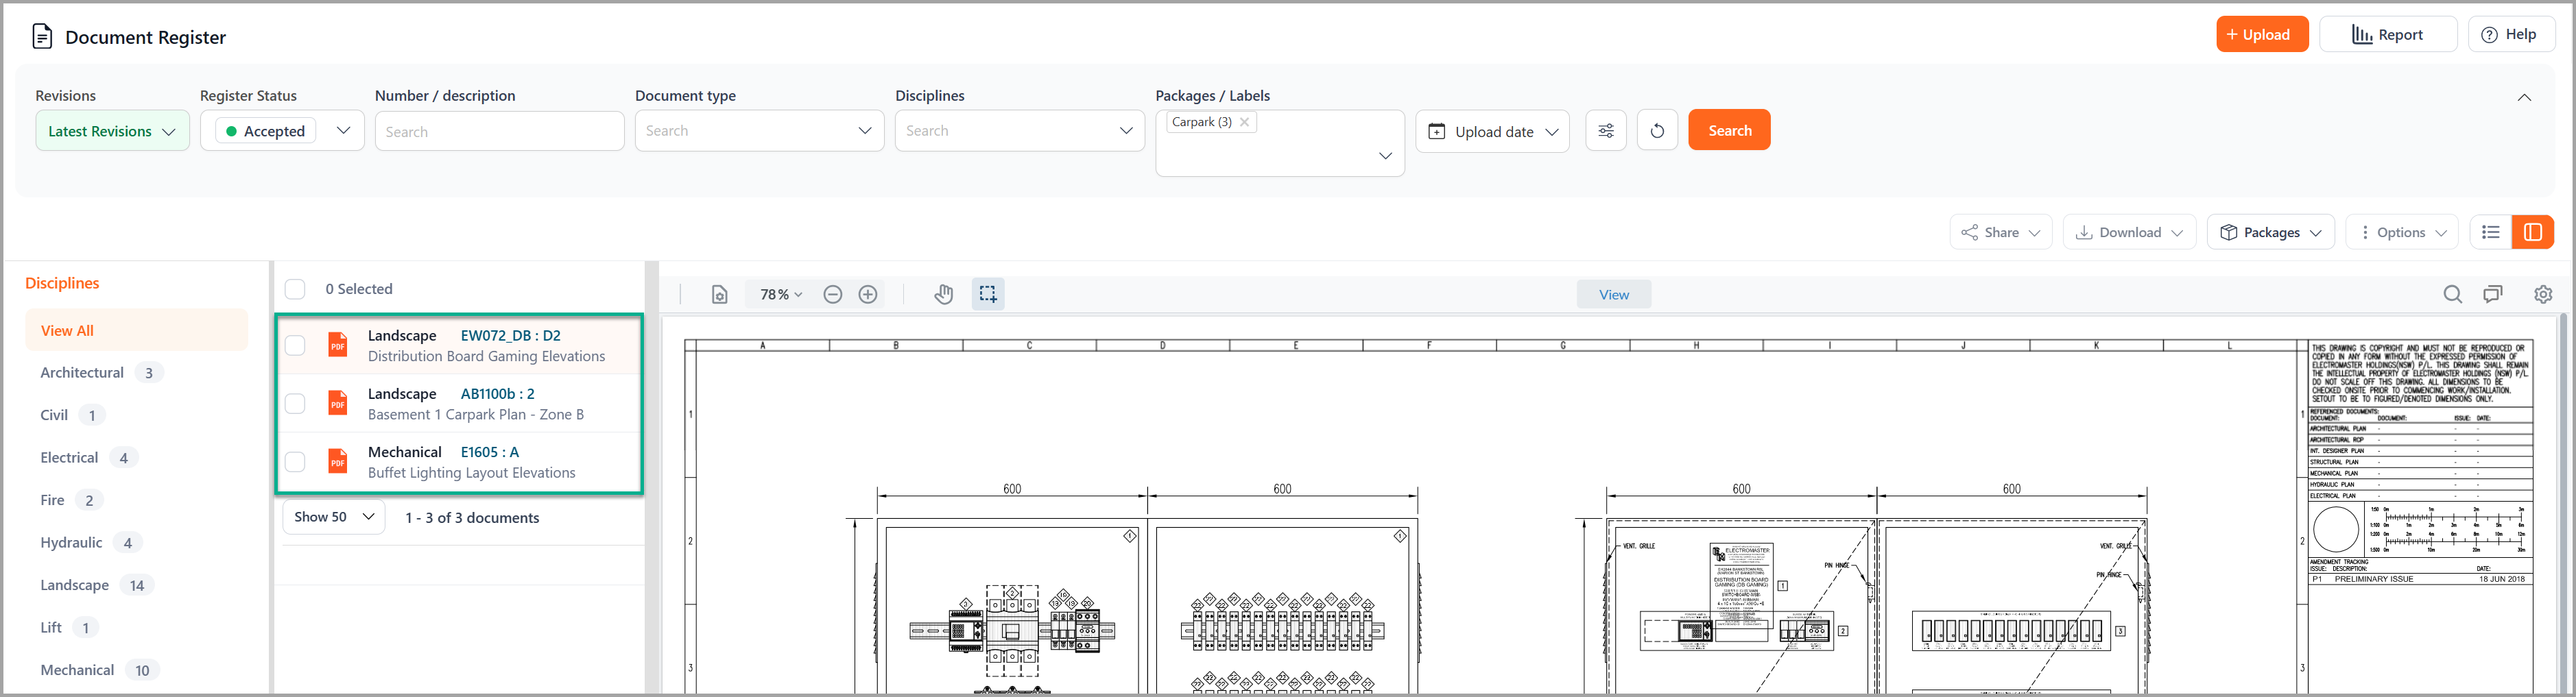Screen dimensions: 2576x697
Task: Open the E1605 : A document link
Action: 489,451
